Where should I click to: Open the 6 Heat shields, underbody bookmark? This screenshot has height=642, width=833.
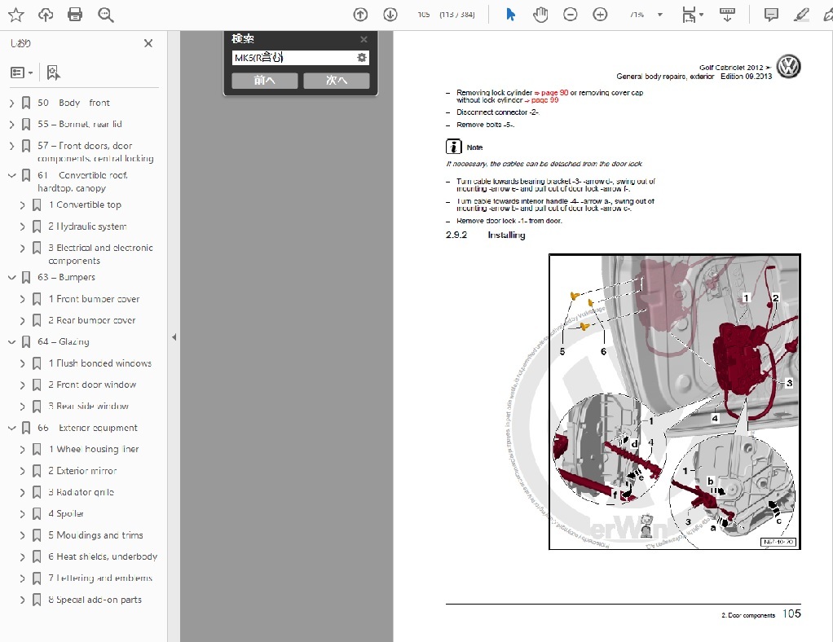103,556
